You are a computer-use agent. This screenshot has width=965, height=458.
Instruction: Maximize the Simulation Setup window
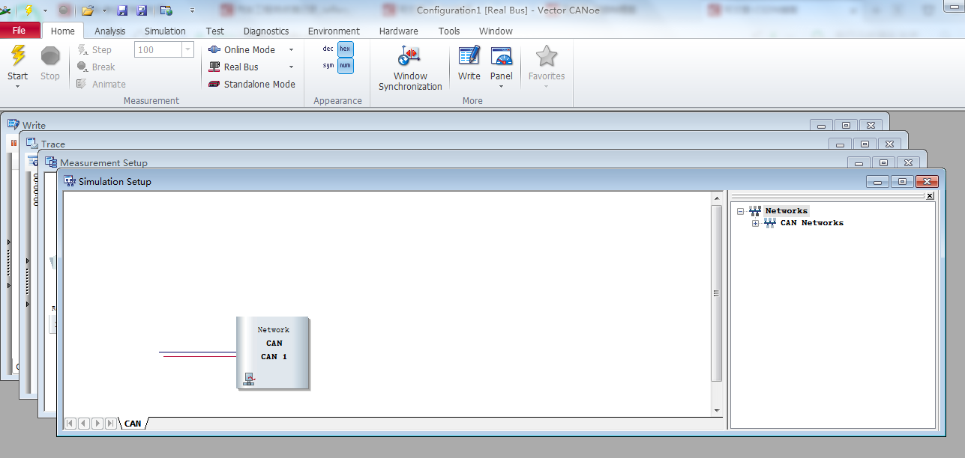902,181
